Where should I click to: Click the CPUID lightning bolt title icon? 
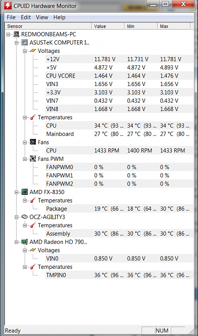click(x=8, y=6)
